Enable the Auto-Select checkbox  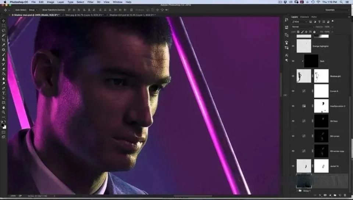tap(14, 10)
